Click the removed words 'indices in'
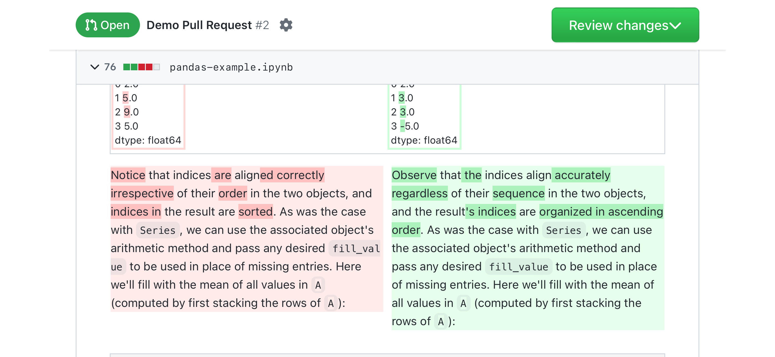 click(136, 212)
